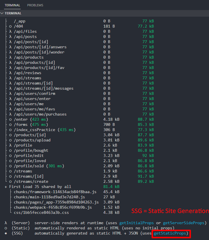
Task: Click the /profile/loved route
Action: pyautogui.click(x=30, y=161)
